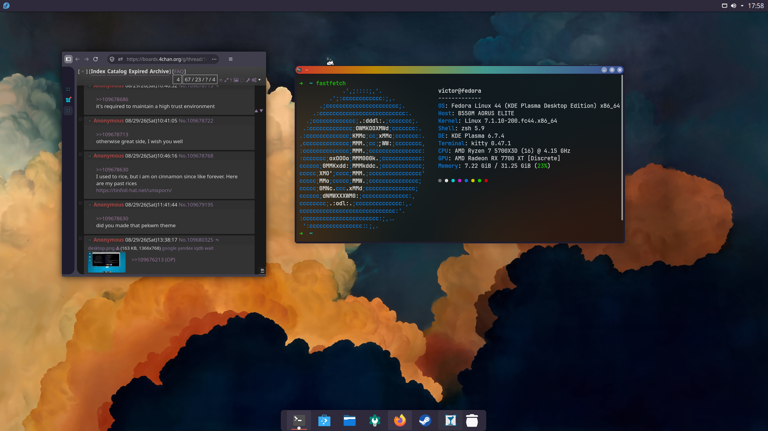Search image with iqdb link

coord(199,248)
